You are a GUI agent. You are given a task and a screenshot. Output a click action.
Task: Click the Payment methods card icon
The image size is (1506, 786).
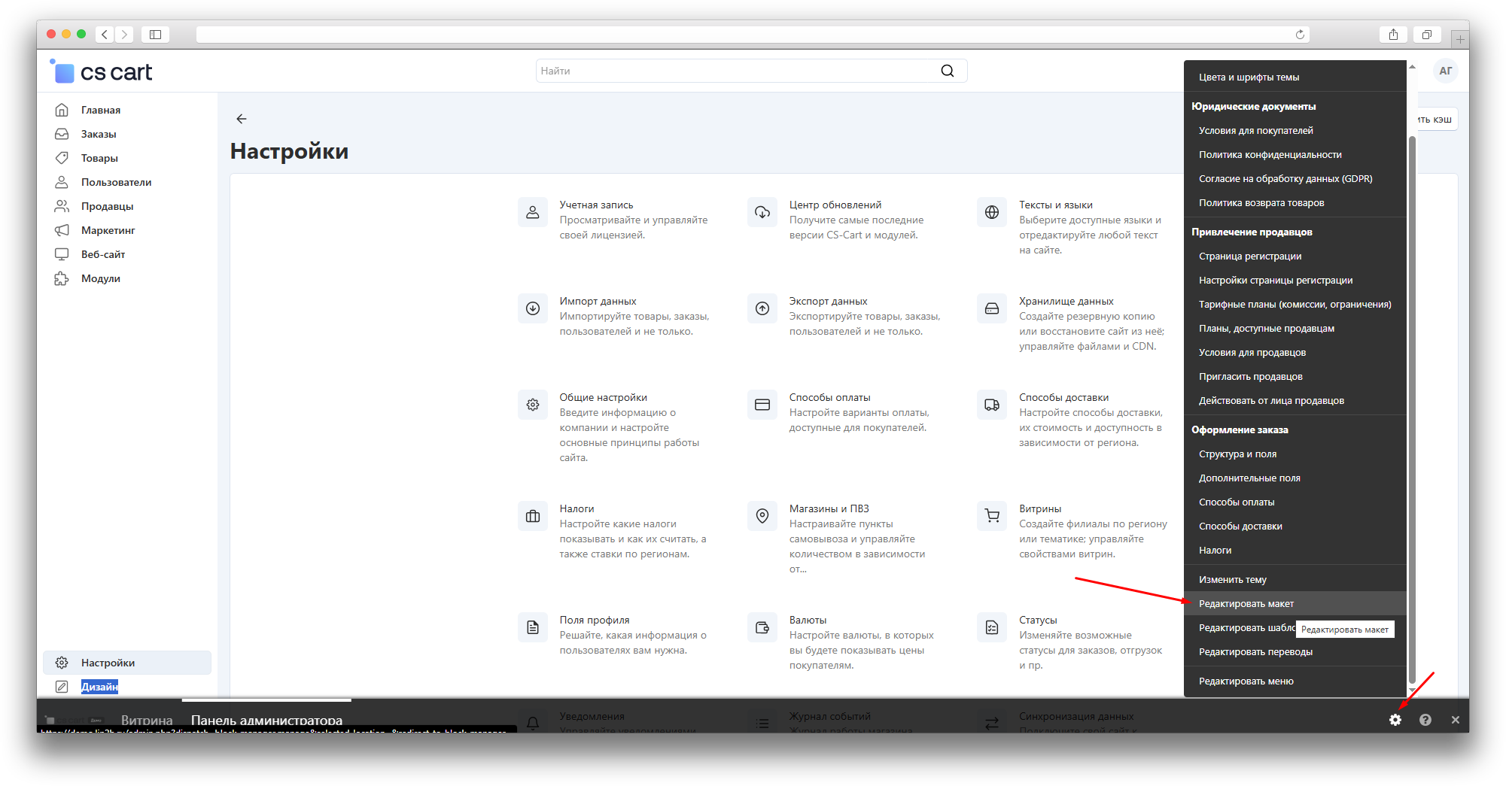point(762,405)
